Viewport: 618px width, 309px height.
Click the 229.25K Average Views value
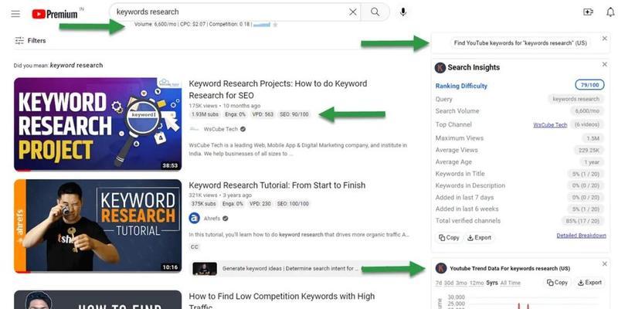pos(589,150)
